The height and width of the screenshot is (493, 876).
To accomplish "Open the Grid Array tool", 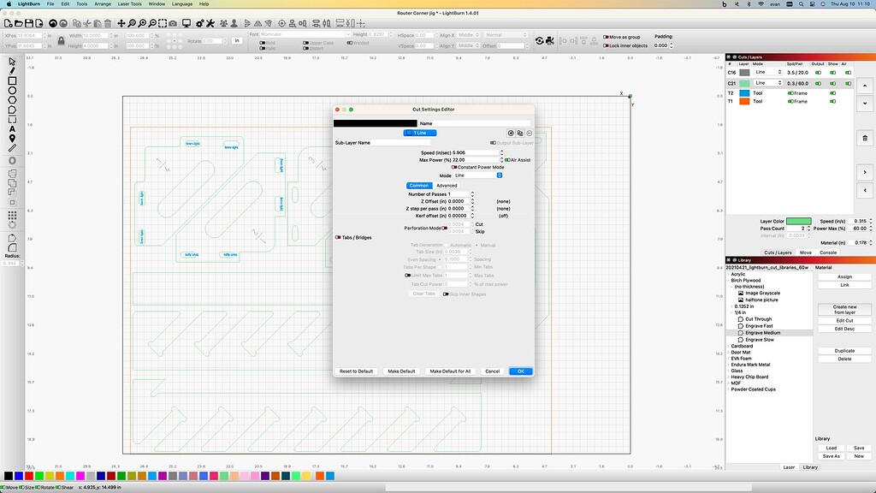I will point(12,215).
